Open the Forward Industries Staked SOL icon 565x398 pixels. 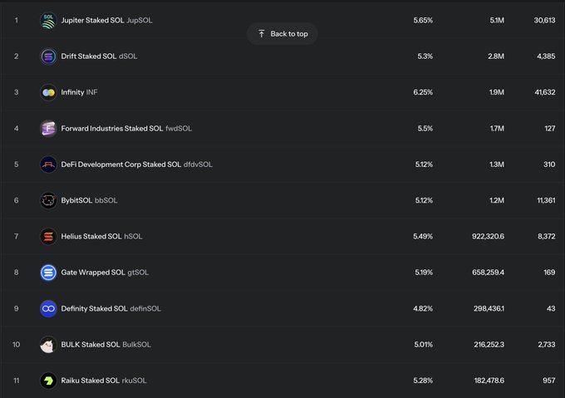[x=48, y=129]
